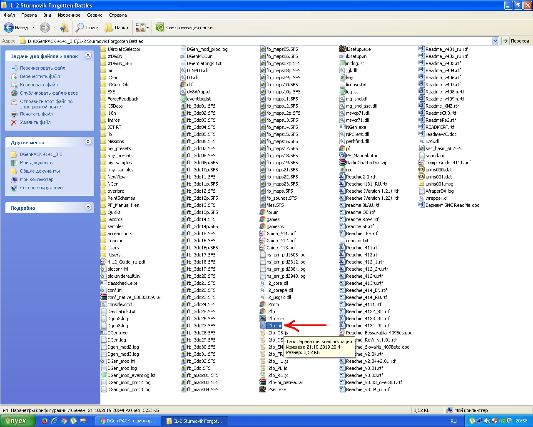Open 'Сетевое окружение' link
Screen dimensions: 533x427
click(41, 188)
